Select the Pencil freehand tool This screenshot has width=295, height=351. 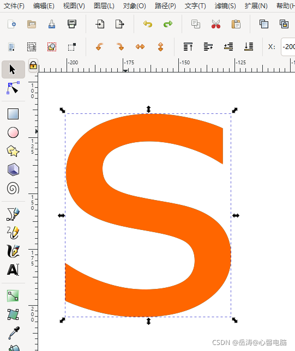coord(13,233)
